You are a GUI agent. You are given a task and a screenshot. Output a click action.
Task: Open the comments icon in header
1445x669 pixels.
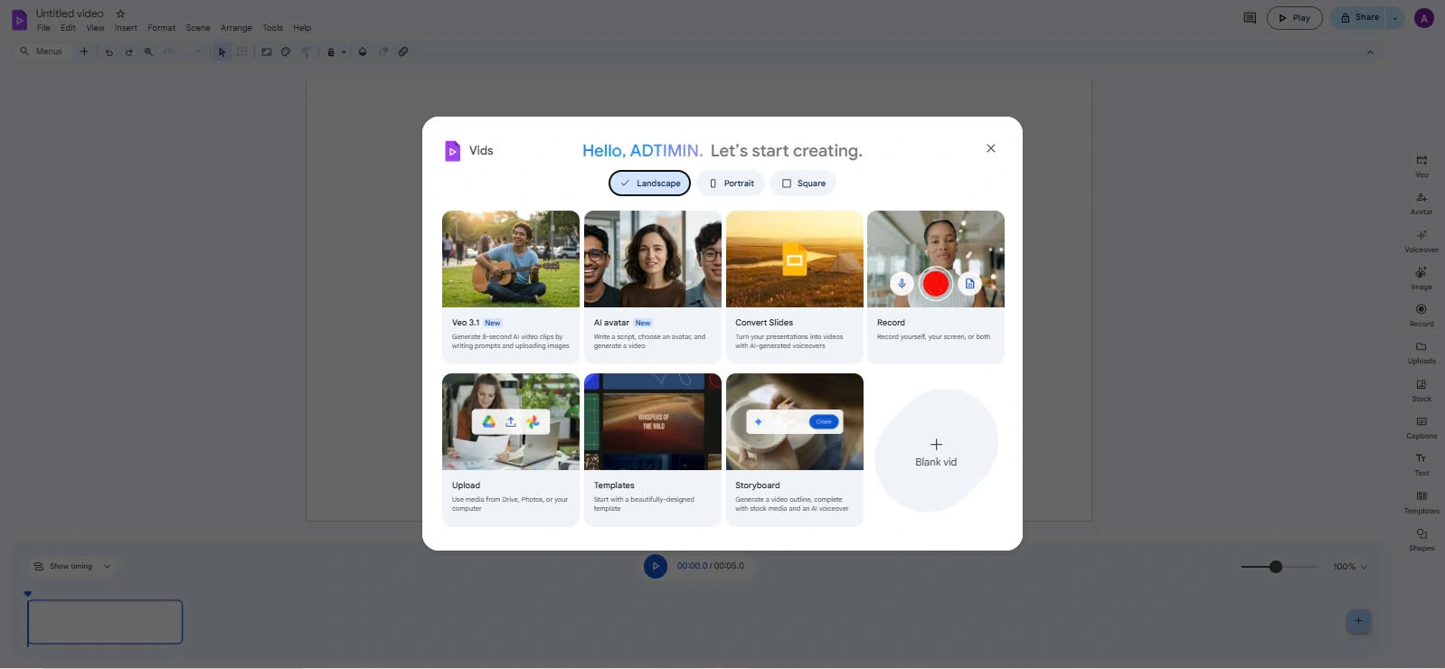[1250, 18]
